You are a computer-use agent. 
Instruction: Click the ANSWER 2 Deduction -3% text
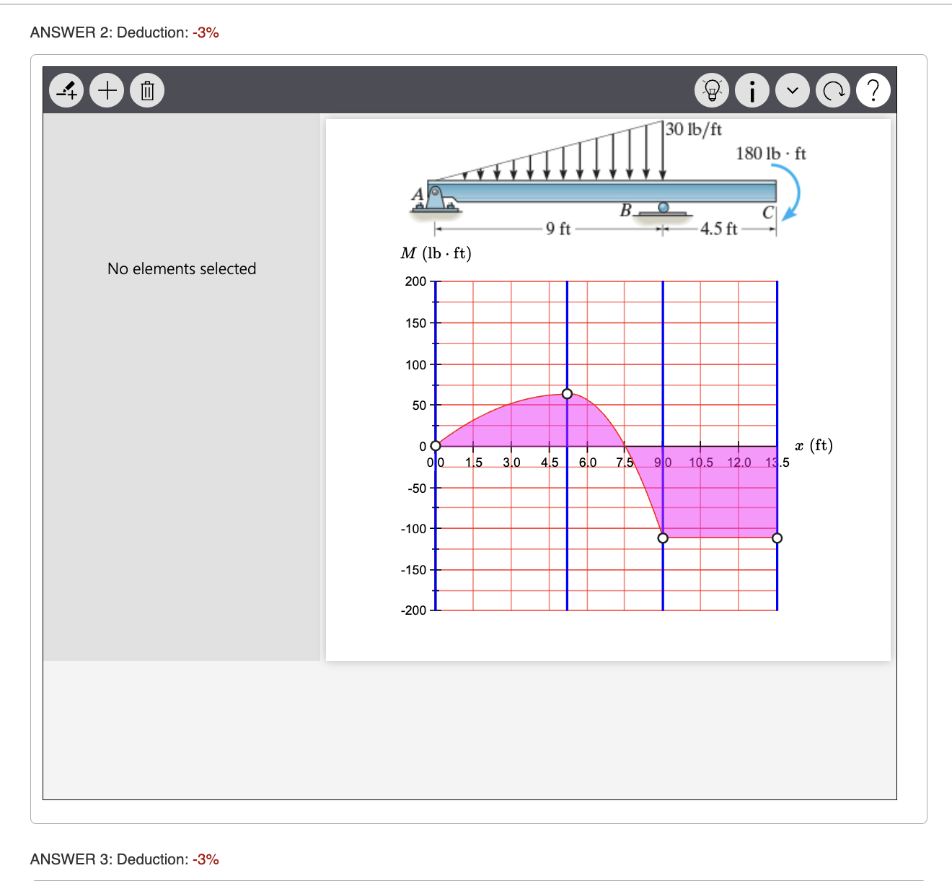click(x=123, y=32)
